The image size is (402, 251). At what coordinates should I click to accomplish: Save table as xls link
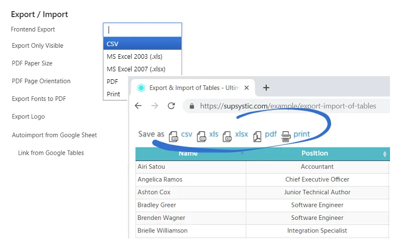click(214, 134)
